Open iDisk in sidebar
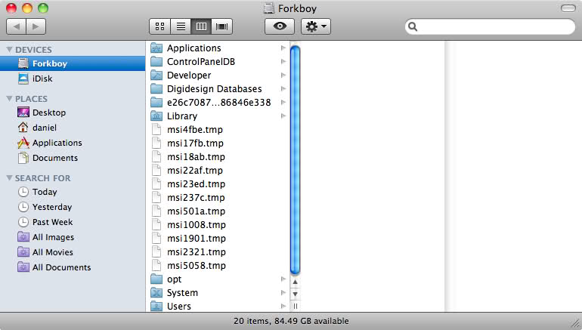The height and width of the screenshot is (330, 582). pyautogui.click(x=73, y=79)
